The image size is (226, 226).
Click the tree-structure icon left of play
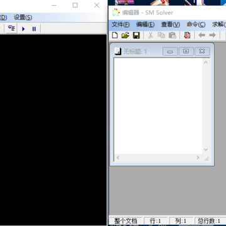tap(11, 28)
